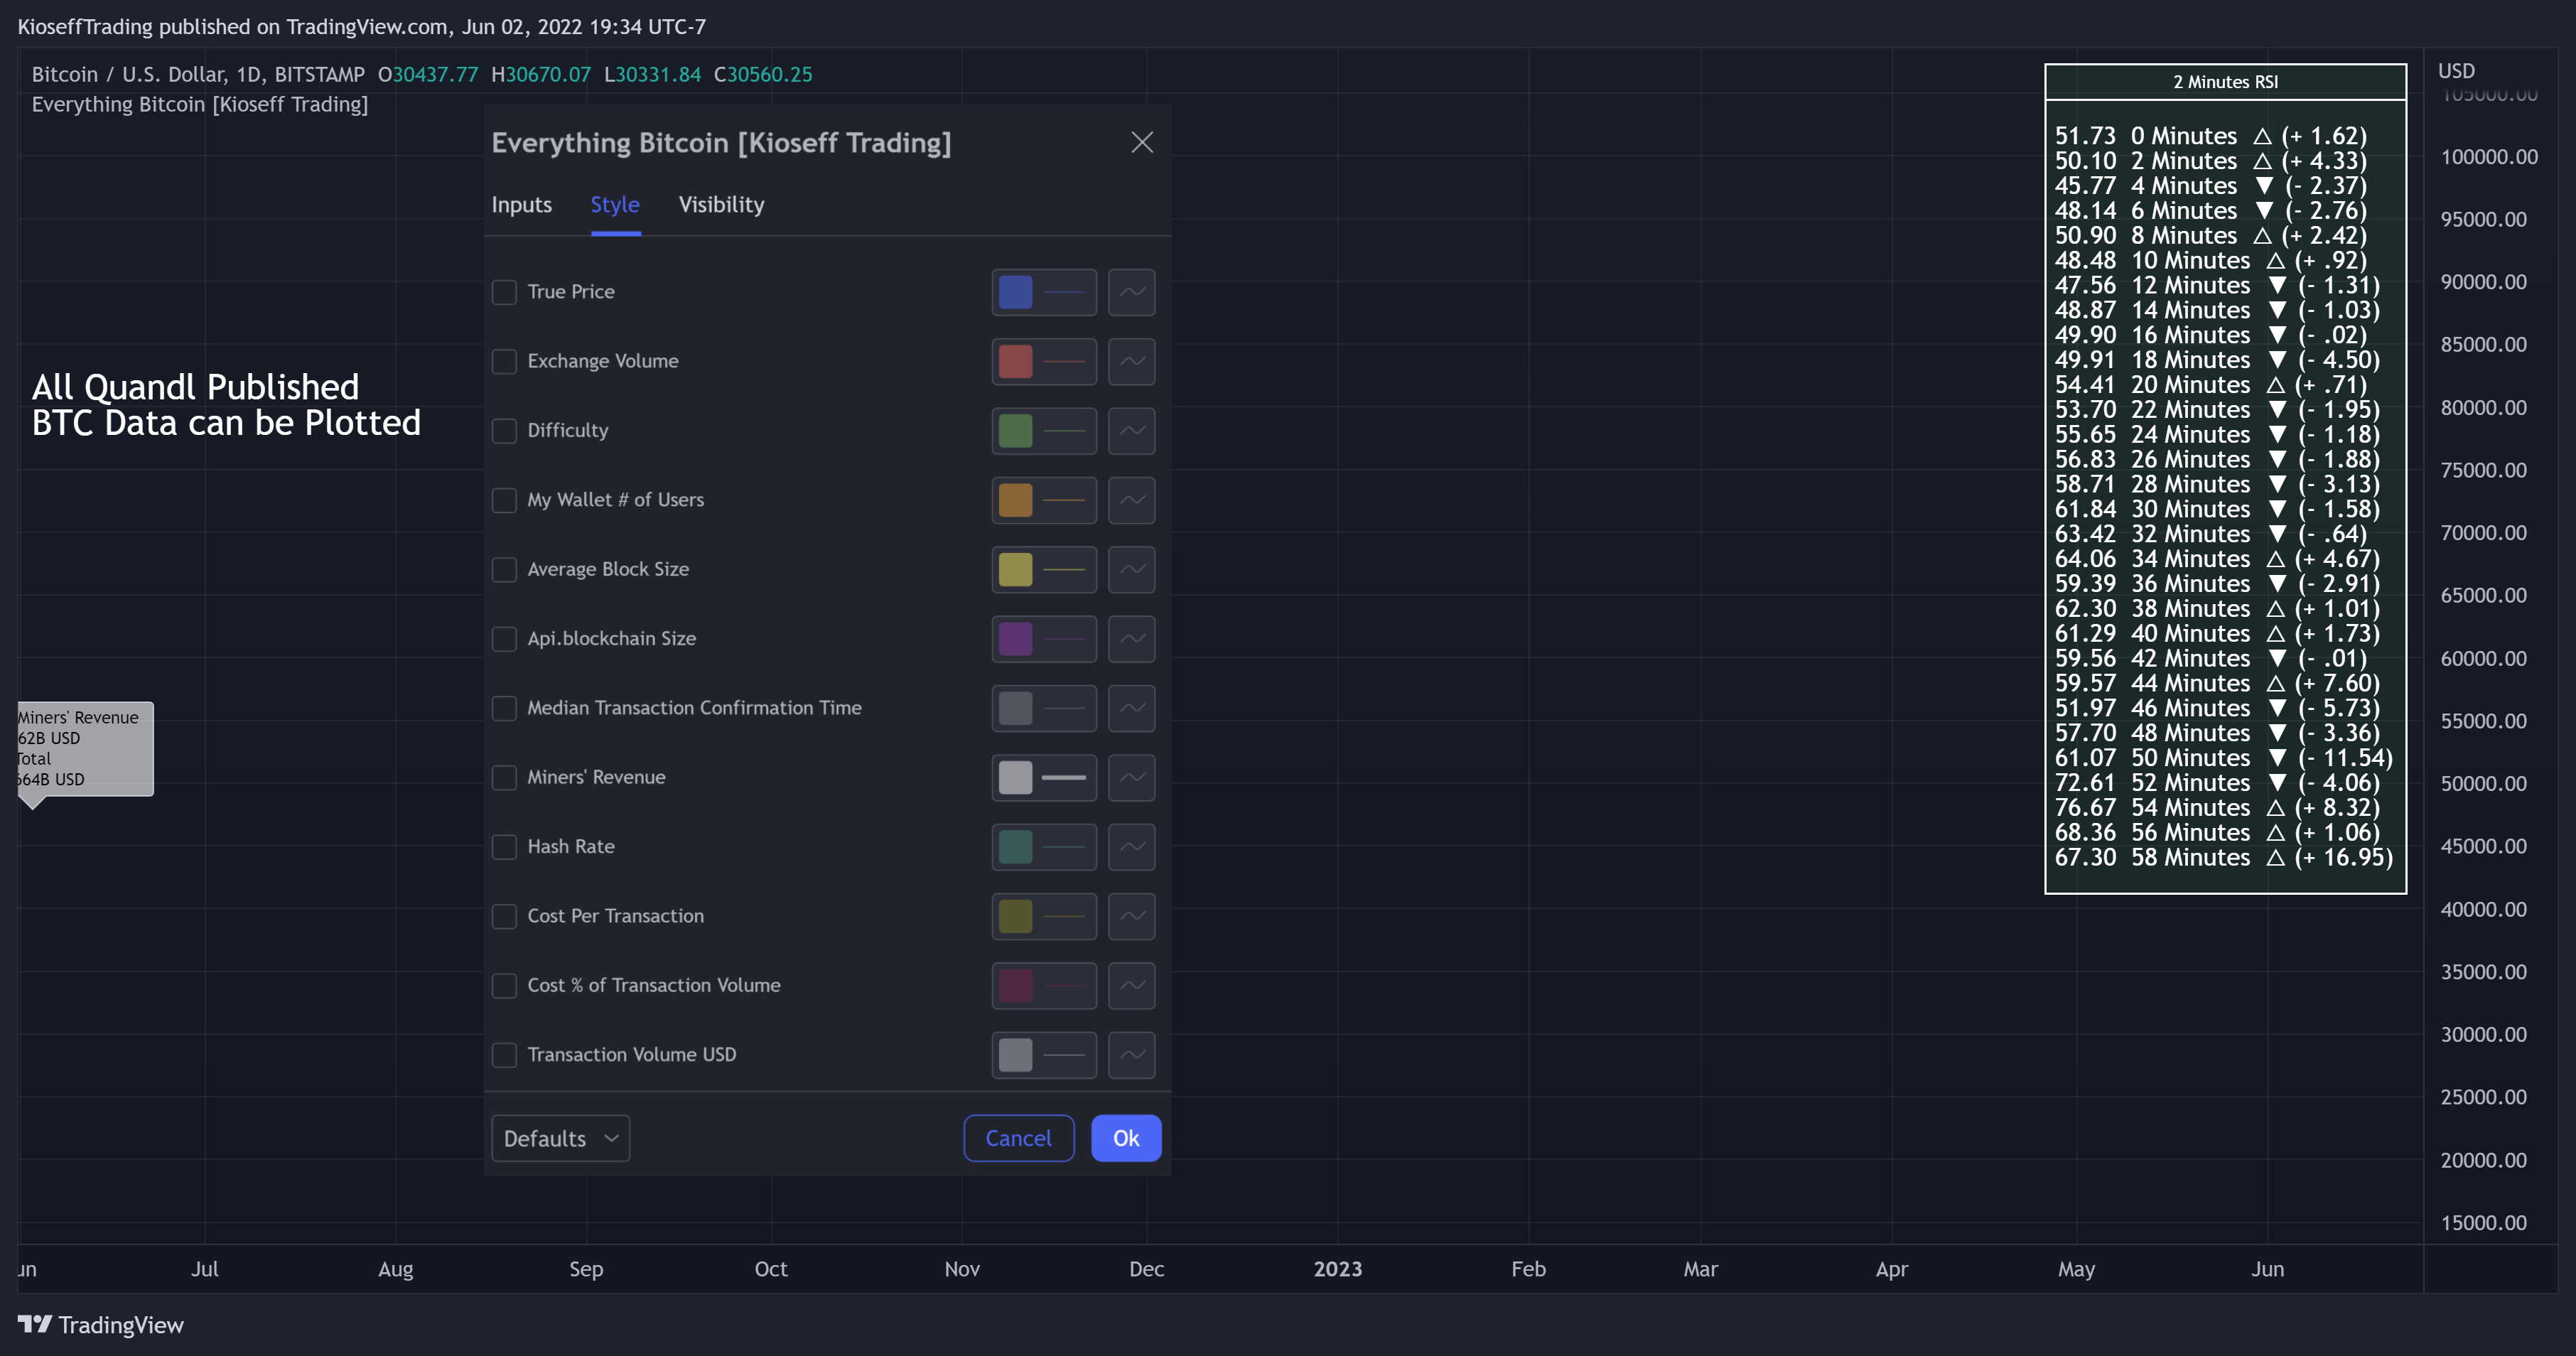Open line style picker for Median Transaction Confirmation Time
The width and height of the screenshot is (2576, 1356).
(1131, 708)
